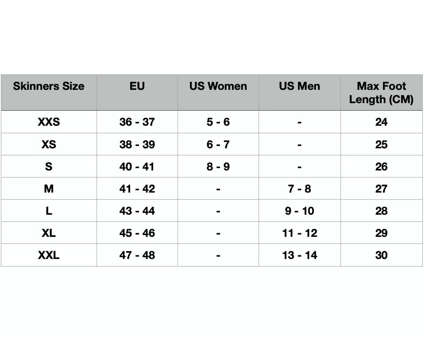
Task: Select the max foot length 30 cell
Action: [381, 255]
